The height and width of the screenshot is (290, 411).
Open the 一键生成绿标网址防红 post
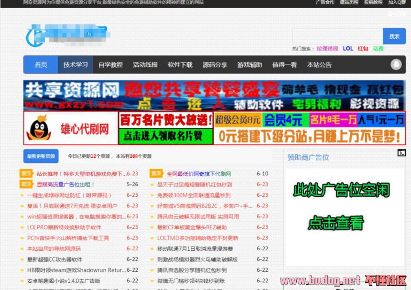click(69, 195)
